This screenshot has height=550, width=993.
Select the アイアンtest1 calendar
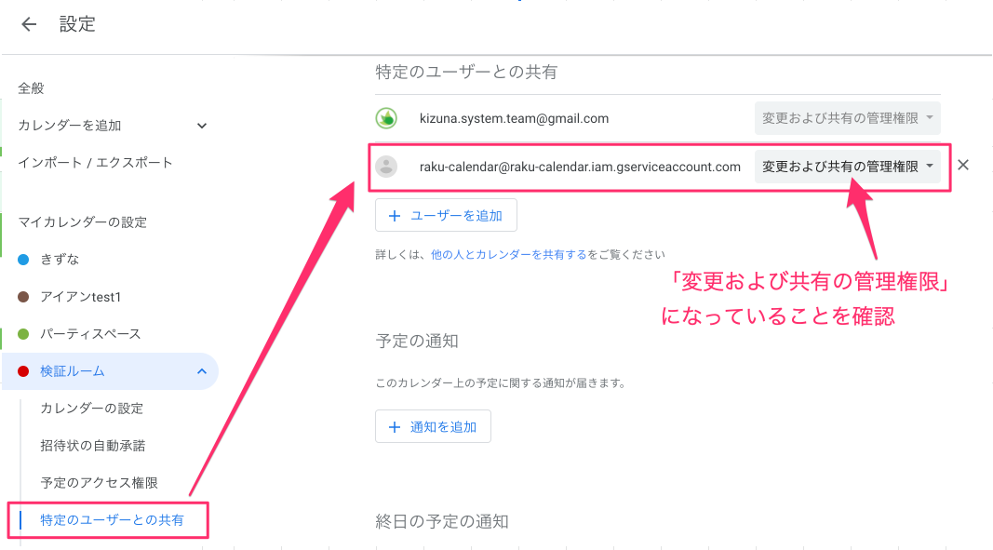[x=80, y=297]
